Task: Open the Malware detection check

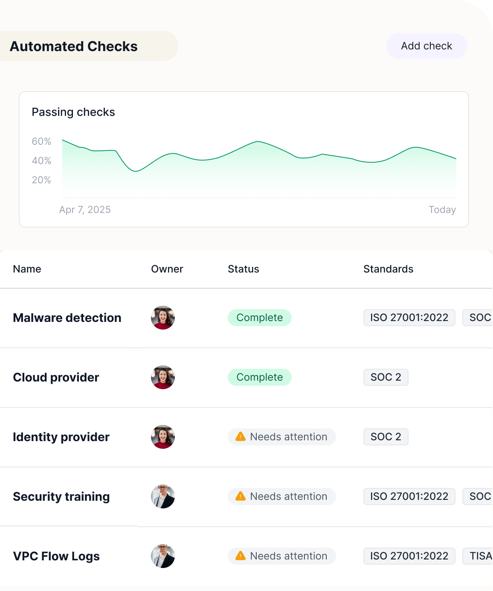Action: (67, 318)
